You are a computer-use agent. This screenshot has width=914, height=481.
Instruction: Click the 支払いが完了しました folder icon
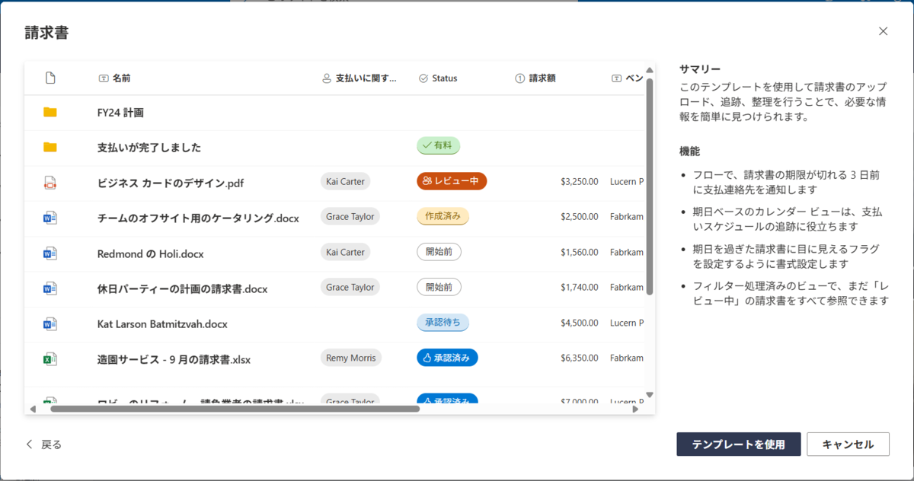[x=50, y=147]
